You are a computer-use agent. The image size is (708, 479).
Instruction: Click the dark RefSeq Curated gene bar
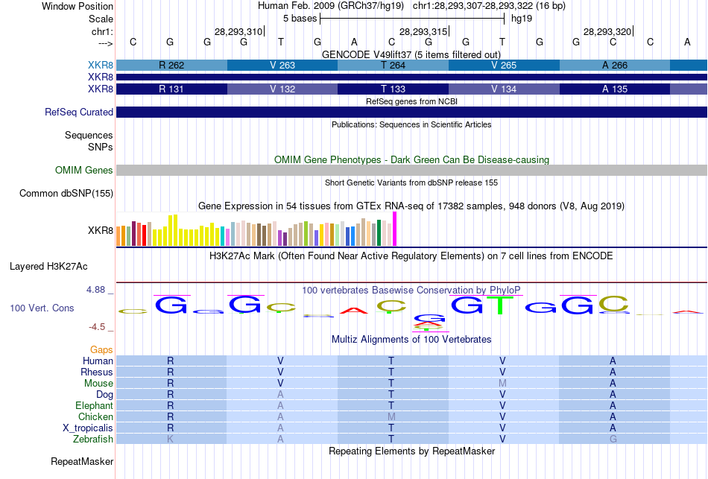pos(411,112)
